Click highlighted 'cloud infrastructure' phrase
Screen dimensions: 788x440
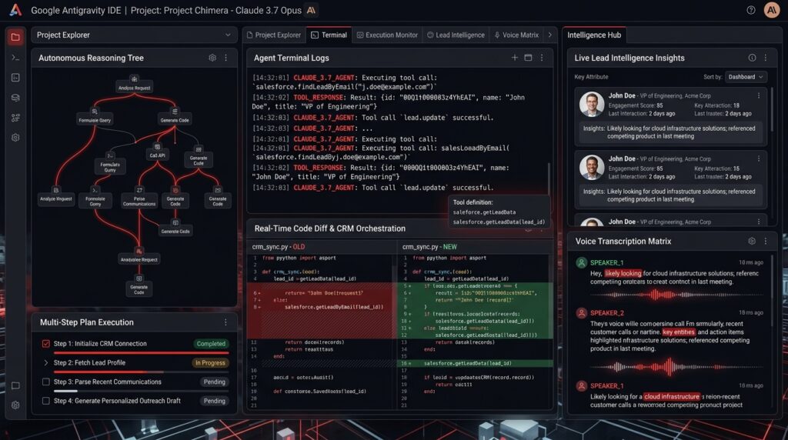pyautogui.click(x=672, y=396)
